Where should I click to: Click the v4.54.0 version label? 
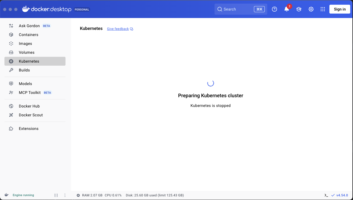[342, 195]
